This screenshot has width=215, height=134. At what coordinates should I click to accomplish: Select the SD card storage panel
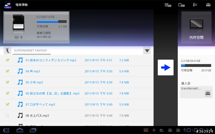(36, 27)
